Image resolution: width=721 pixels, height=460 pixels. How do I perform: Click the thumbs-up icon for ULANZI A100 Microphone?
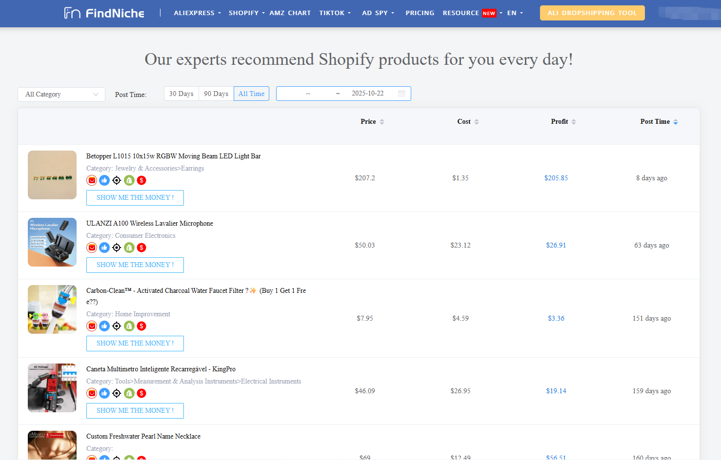click(104, 248)
